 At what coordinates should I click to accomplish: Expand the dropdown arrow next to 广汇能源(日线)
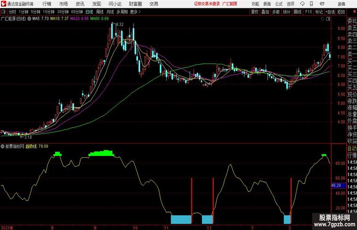click(29, 19)
